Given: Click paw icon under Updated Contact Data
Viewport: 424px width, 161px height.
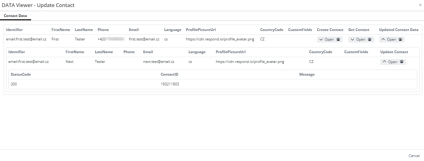Looking at the screenshot, I should [401, 39].
